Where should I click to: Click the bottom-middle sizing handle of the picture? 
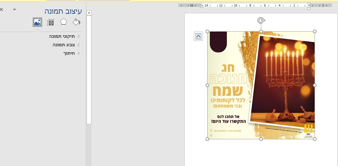261,139
